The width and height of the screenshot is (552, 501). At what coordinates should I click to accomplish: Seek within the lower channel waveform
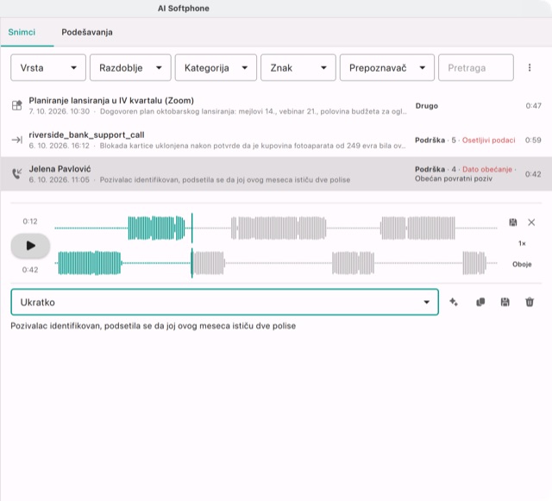click(x=276, y=263)
